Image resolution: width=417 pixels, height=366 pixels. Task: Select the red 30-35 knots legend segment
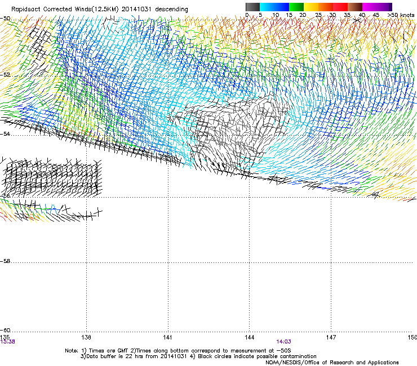tap(340, 7)
